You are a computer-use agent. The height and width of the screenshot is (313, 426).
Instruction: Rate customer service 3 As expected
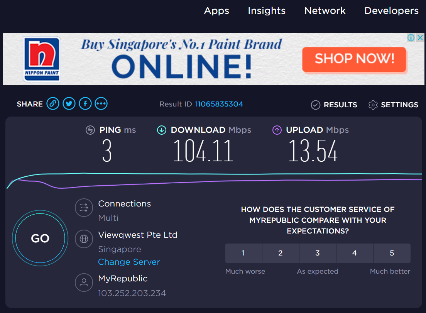318,253
